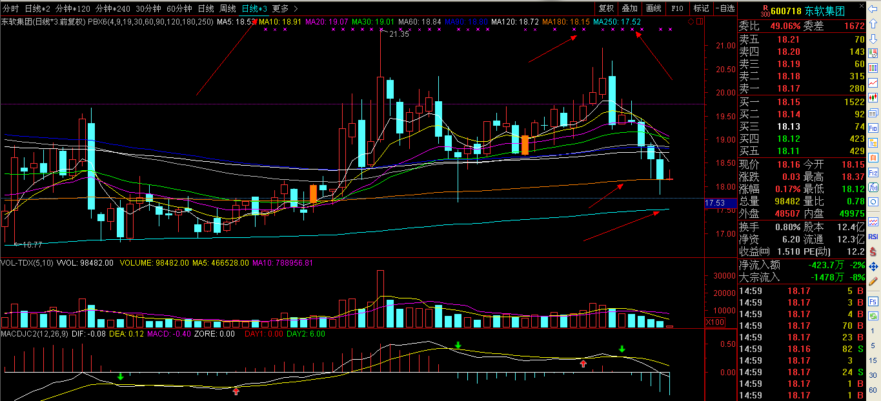
Task: Click the MA5: 18.53 label
Action: pos(236,21)
